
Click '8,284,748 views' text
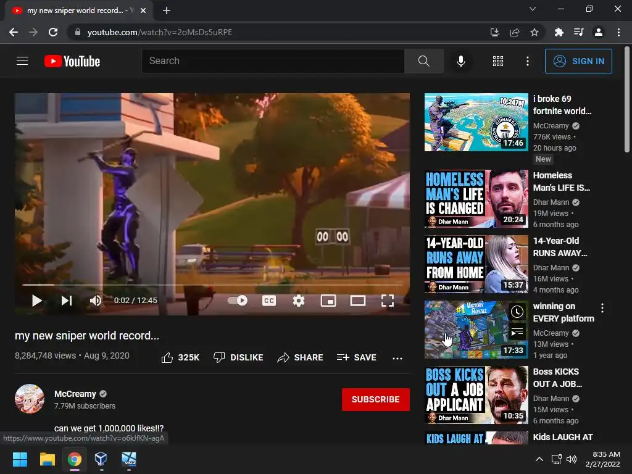click(x=45, y=355)
